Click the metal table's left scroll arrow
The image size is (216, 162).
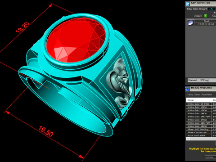coord(188,139)
